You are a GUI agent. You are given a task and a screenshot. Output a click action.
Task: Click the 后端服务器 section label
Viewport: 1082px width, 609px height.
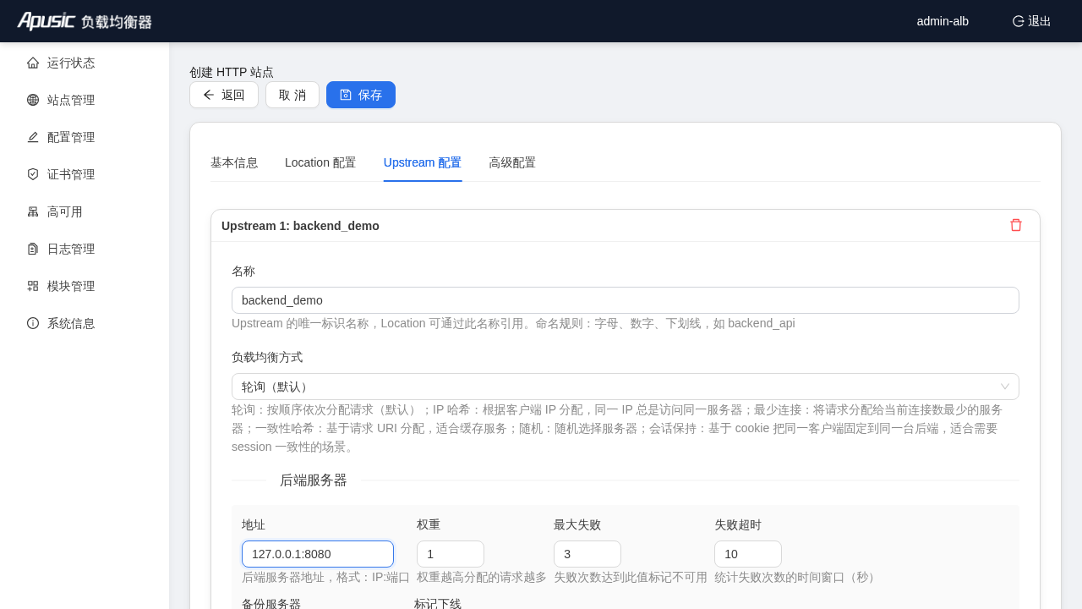click(314, 480)
